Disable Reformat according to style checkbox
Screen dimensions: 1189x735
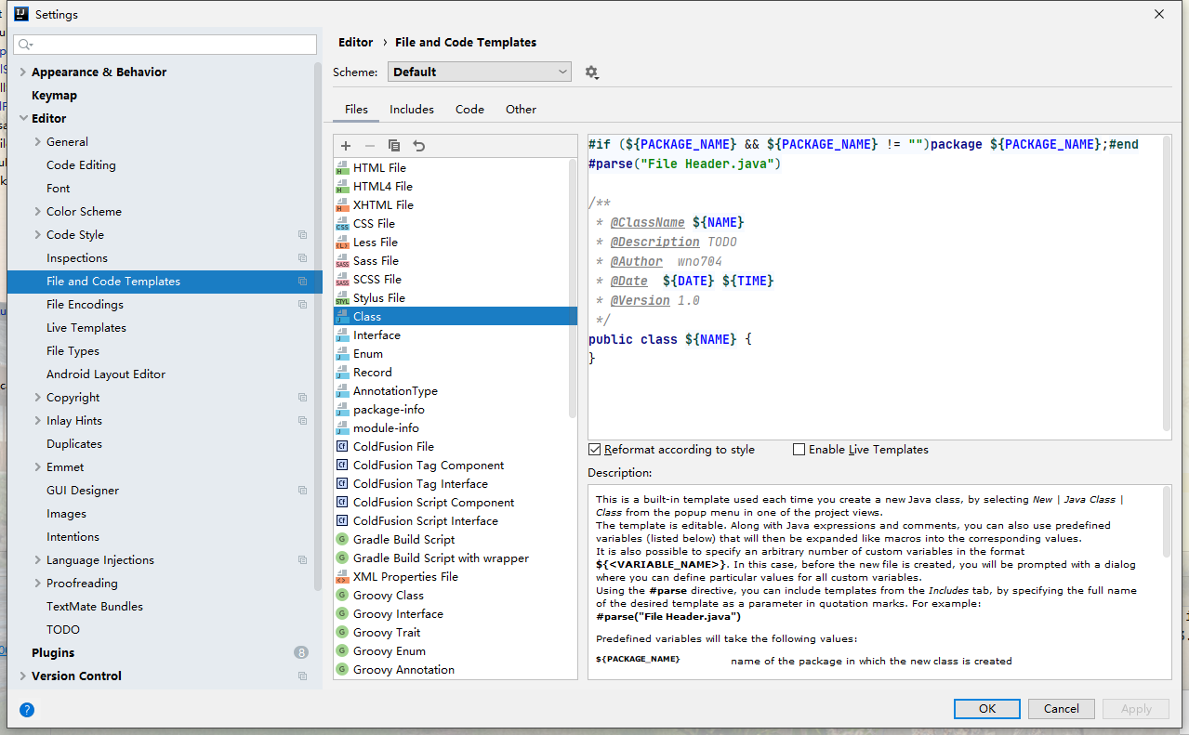pyautogui.click(x=595, y=450)
